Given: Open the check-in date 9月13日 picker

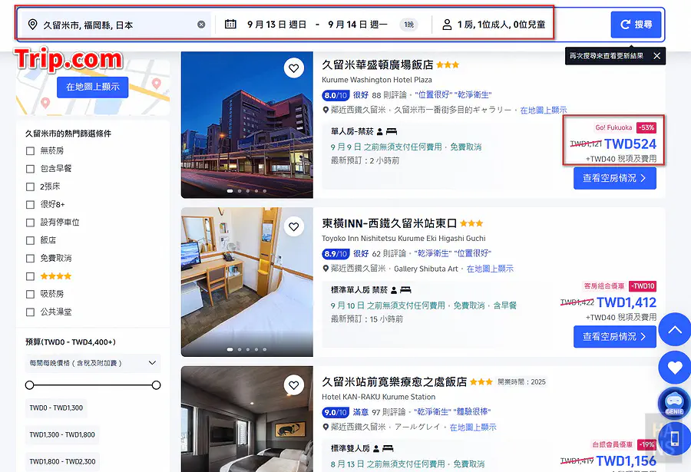Looking at the screenshot, I should click(276, 25).
